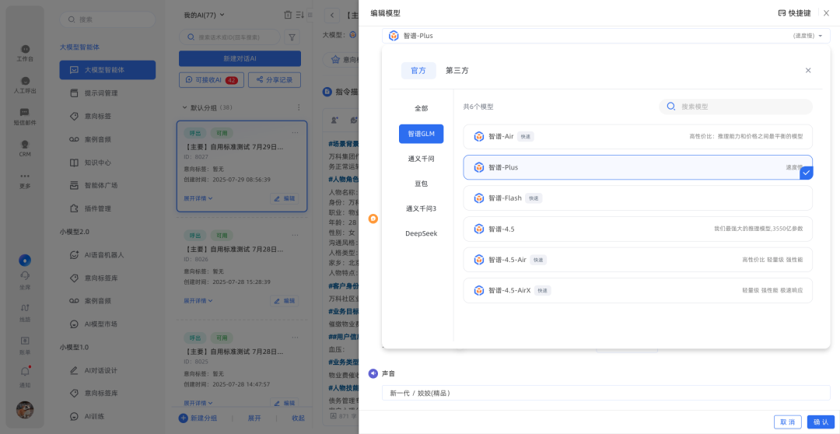The width and height of the screenshot is (840, 434).
Task: Select the DeepSeek category
Action: coord(421,233)
